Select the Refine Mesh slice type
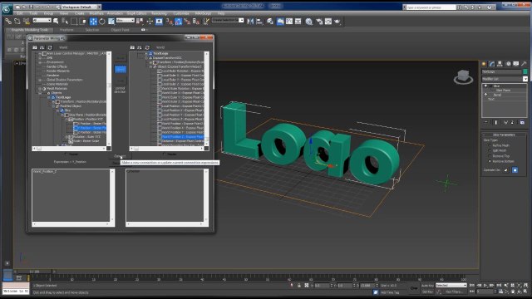 (x=490, y=145)
